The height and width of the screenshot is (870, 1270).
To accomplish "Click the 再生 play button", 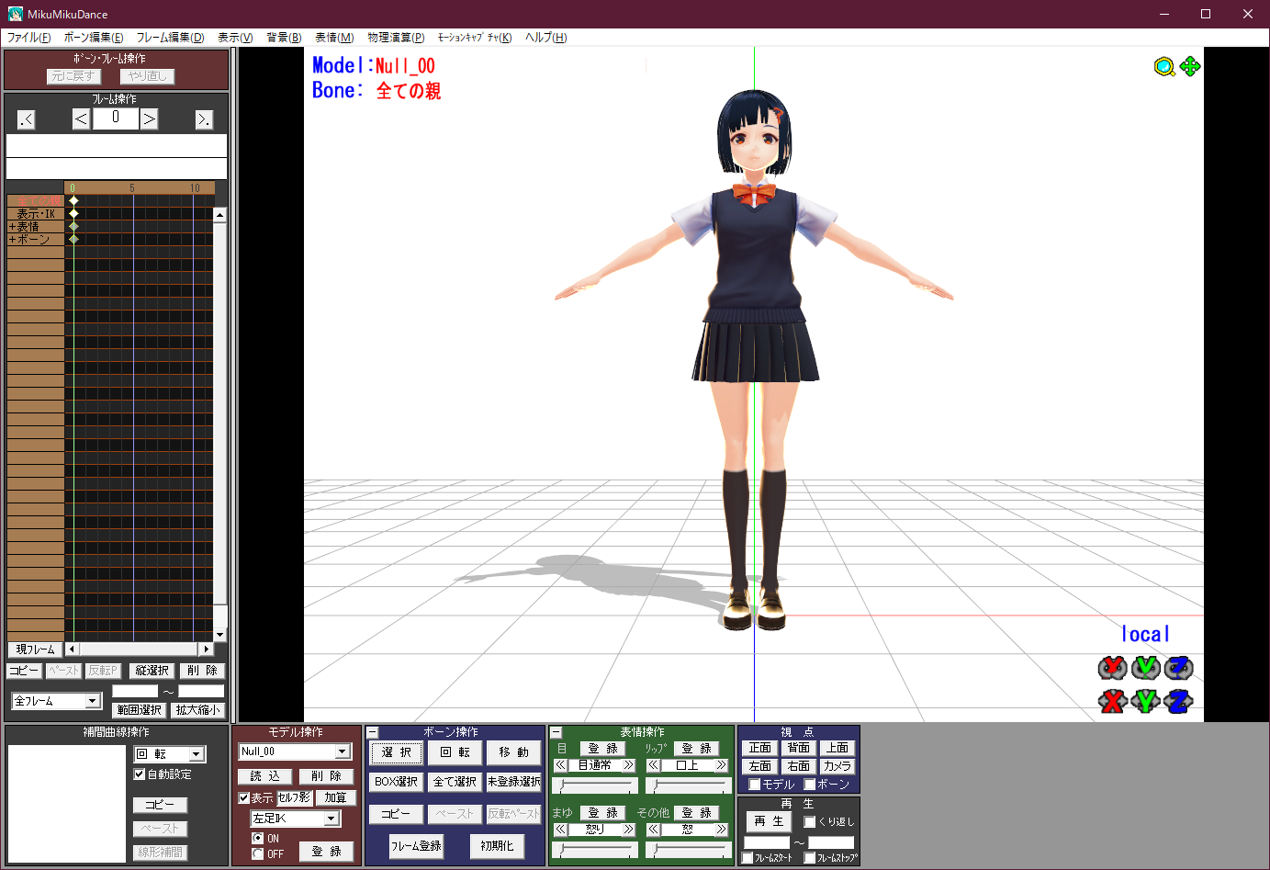I will [769, 821].
